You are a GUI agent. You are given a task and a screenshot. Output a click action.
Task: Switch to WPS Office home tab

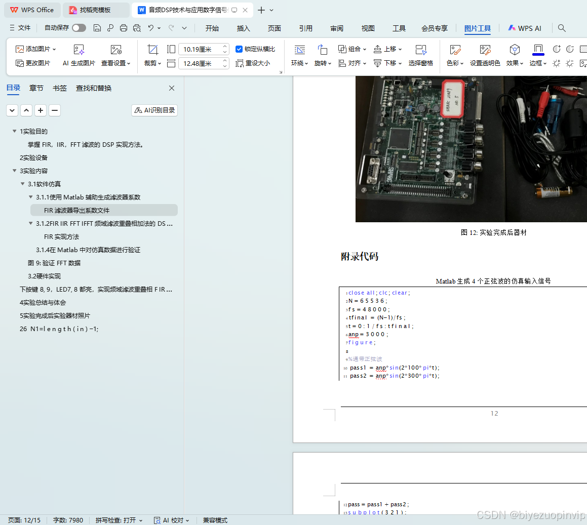(32, 10)
